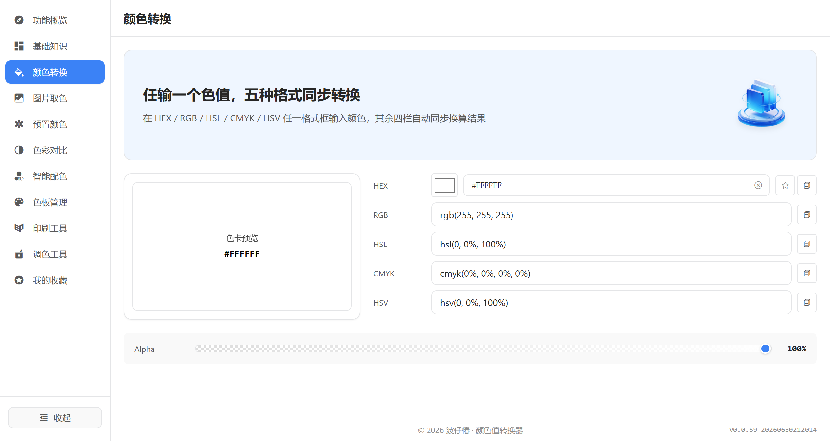The height and width of the screenshot is (441, 830).
Task: Copy the HEX value with the copy icon
Action: pyautogui.click(x=807, y=185)
